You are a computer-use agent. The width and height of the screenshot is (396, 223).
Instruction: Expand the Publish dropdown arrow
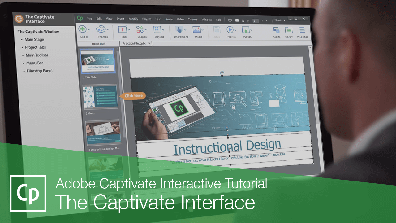click(x=251, y=30)
